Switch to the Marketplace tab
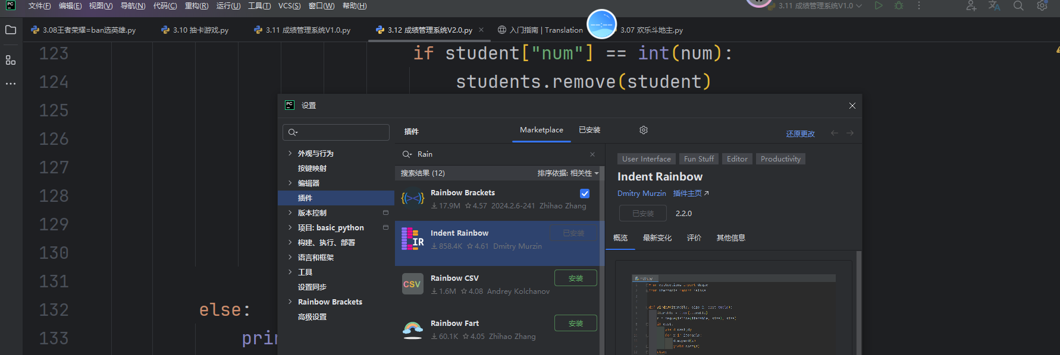Image resolution: width=1060 pixels, height=355 pixels. (x=541, y=130)
